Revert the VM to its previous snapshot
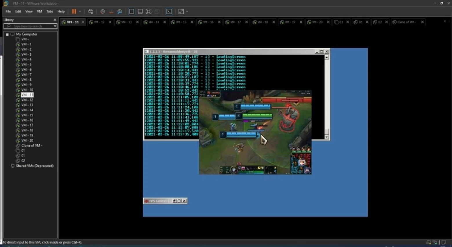This screenshot has width=452, height=247. click(x=111, y=11)
